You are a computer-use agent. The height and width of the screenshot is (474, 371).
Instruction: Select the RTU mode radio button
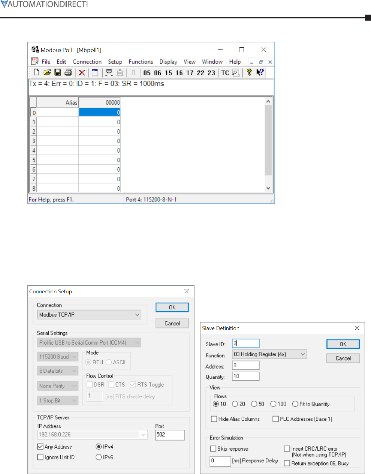pos(88,362)
